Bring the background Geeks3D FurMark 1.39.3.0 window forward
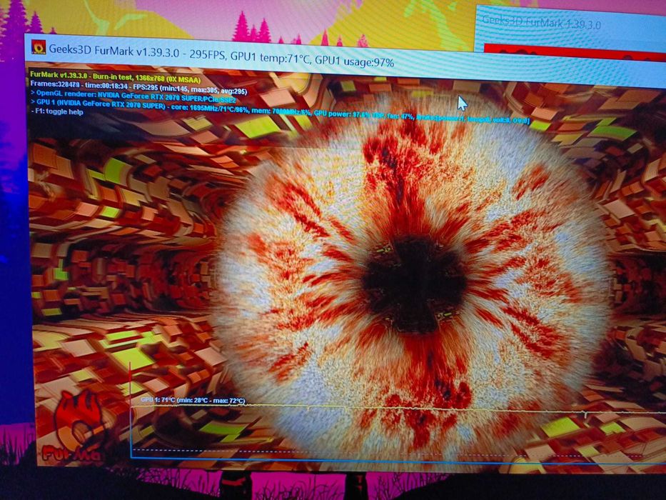Viewport: 666px width, 500px height. [x=541, y=22]
